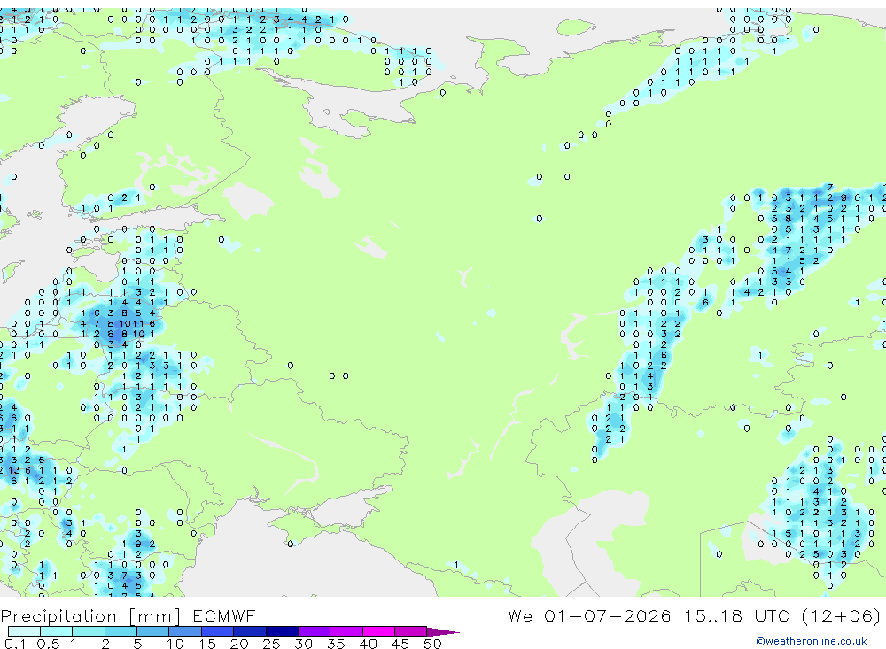Viewport: 886px width, 649px height.
Task: Click the over-50 mm legend arrow tip
Action: coord(444,632)
